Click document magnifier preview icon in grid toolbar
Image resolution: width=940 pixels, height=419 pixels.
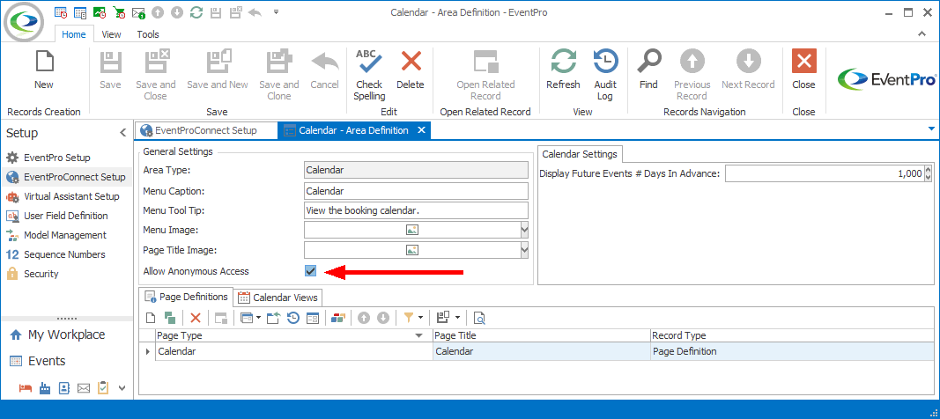click(479, 318)
